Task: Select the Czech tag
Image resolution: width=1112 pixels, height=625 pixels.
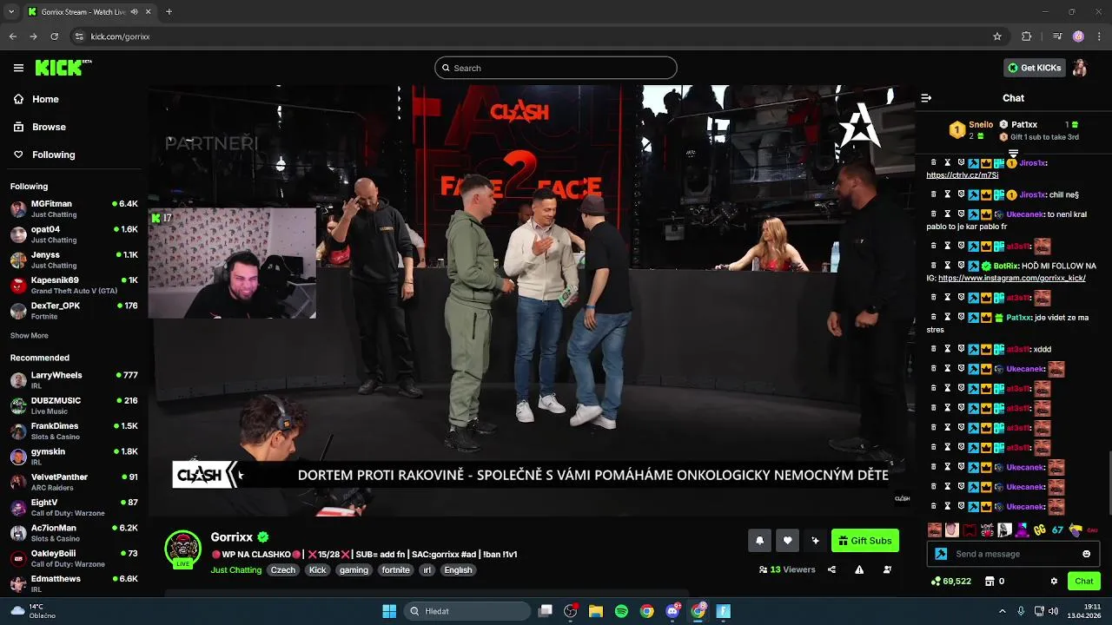Action: pos(283,570)
